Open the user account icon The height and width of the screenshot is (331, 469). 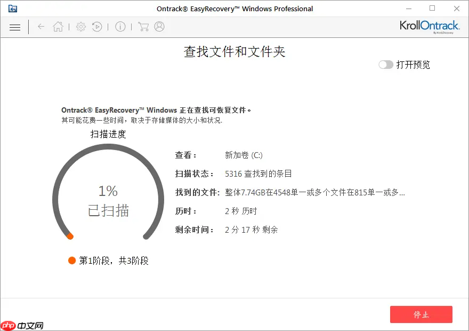(x=159, y=26)
